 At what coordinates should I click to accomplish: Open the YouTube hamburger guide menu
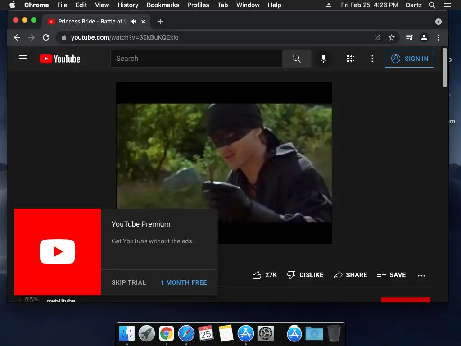tap(23, 59)
